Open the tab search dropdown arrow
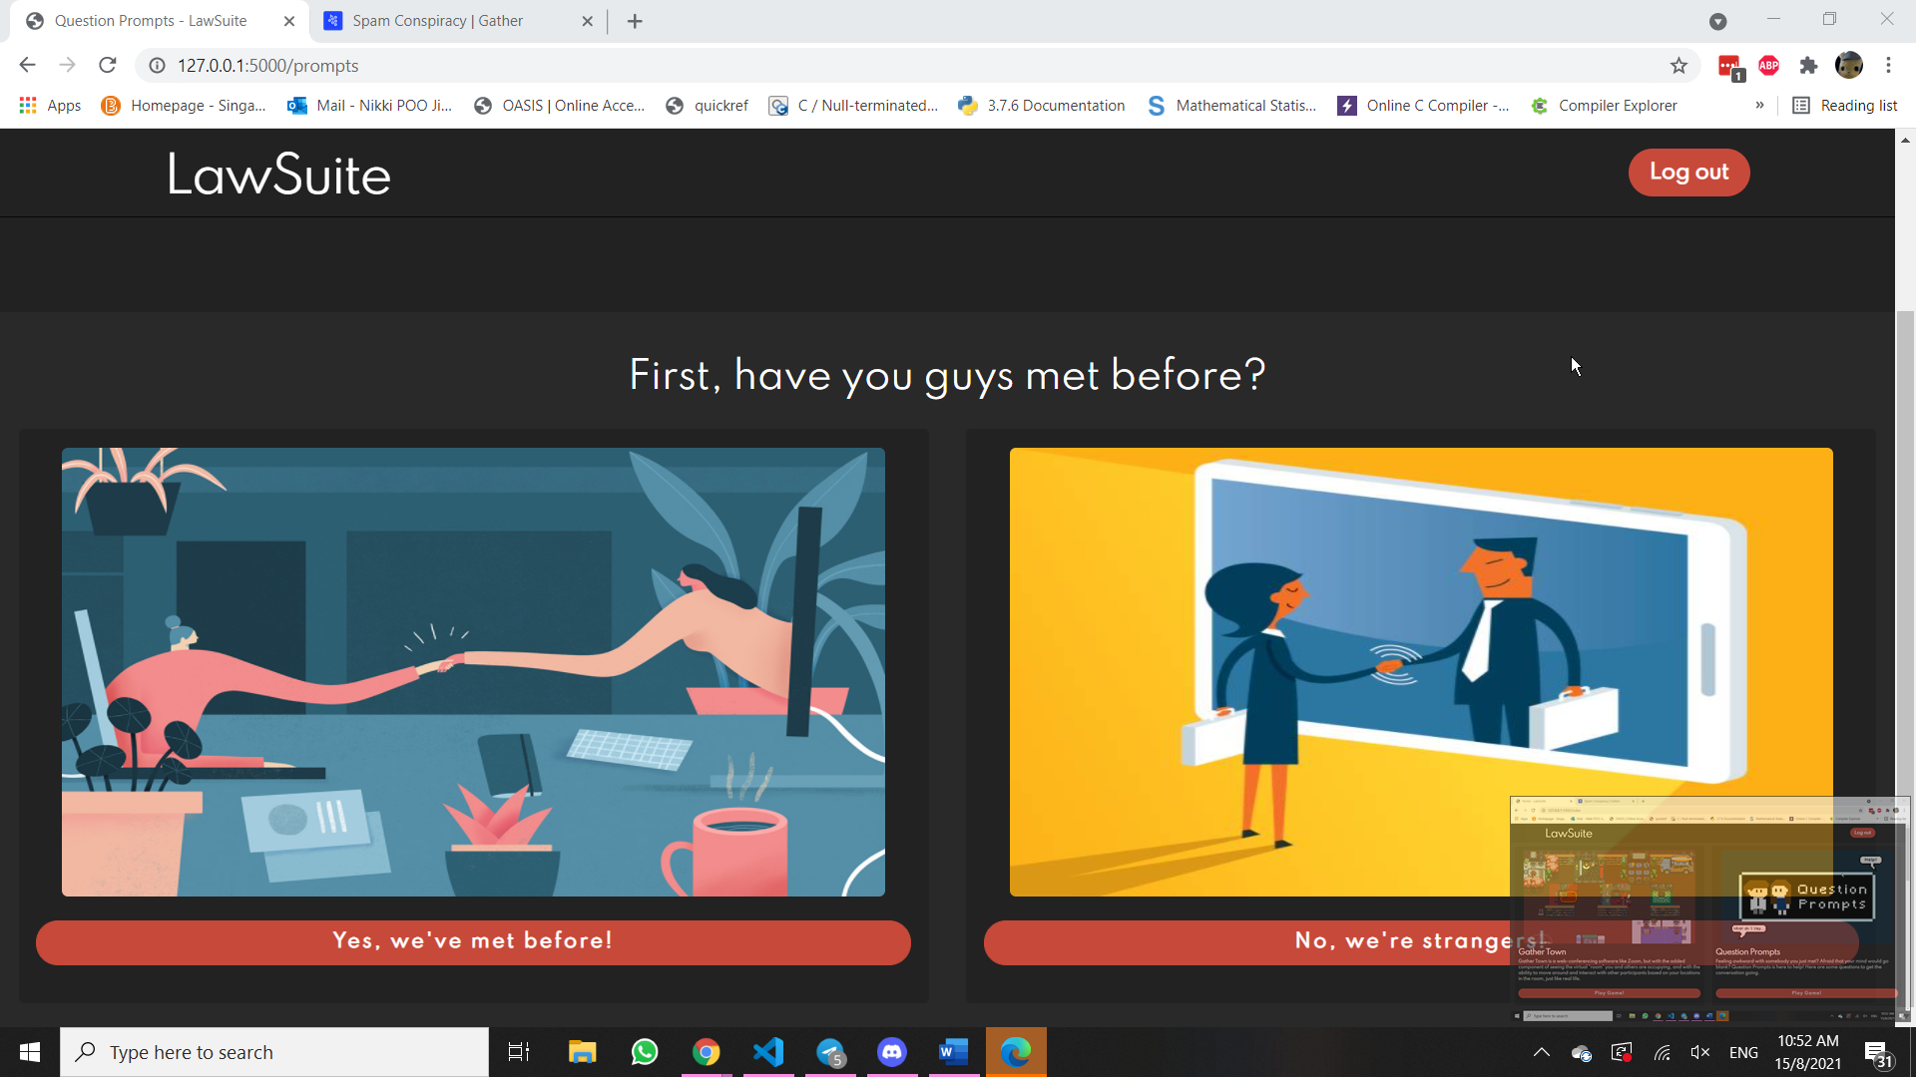Viewport: 1916px width, 1077px height. pyautogui.click(x=1717, y=21)
